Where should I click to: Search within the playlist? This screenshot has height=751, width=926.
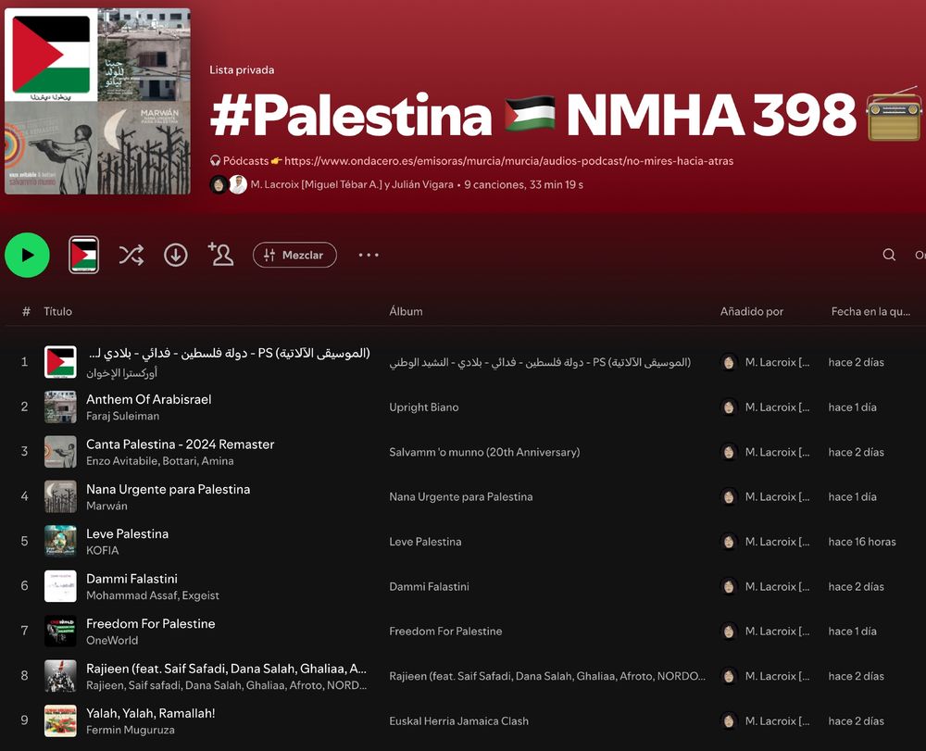point(889,255)
